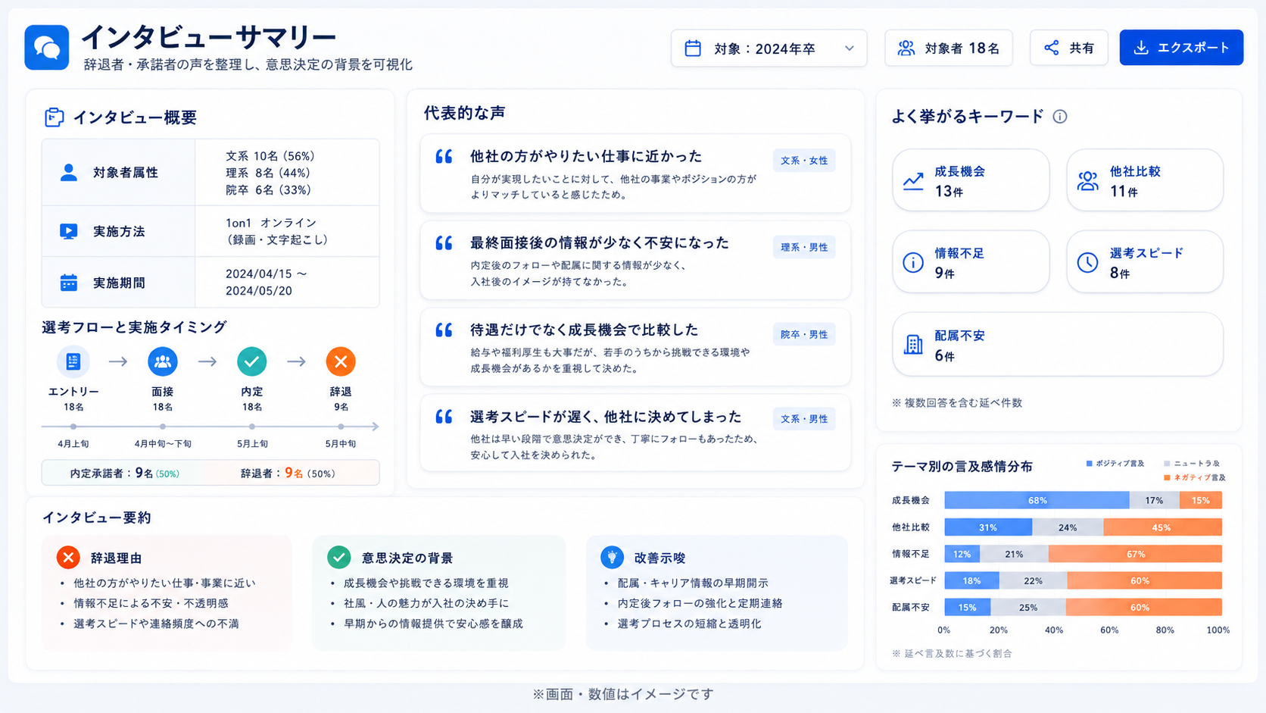Click the 実施方法 video screen icon
The image size is (1266, 713).
69,231
